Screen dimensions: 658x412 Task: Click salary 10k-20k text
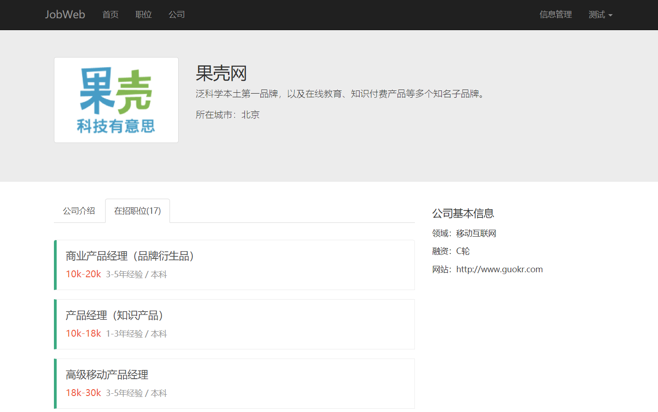[x=83, y=274]
